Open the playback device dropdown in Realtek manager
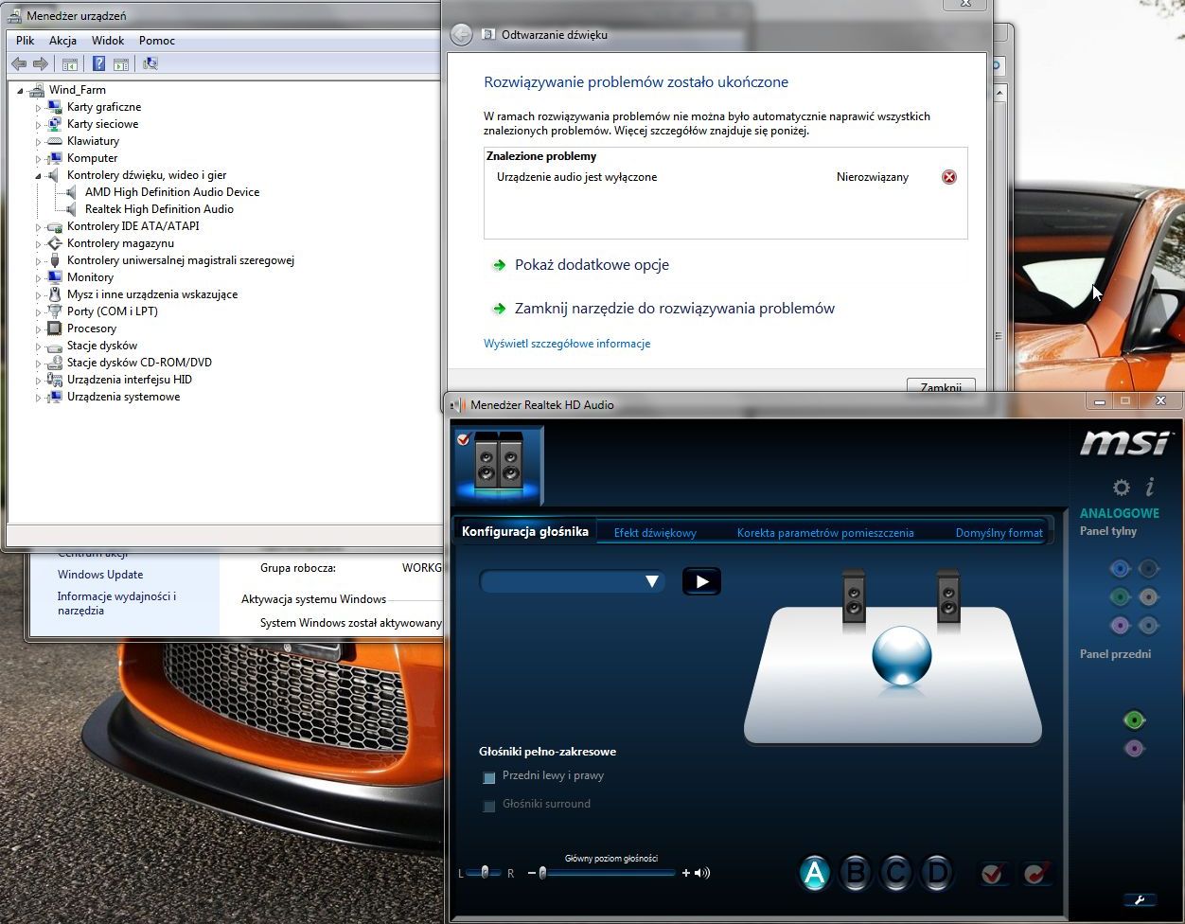Image resolution: width=1185 pixels, height=924 pixels. point(652,581)
